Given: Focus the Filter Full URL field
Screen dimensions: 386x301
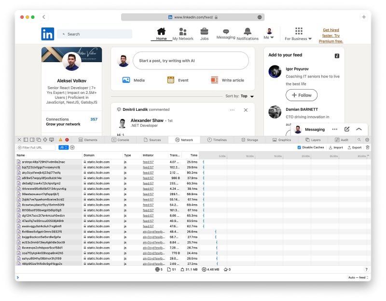Looking at the screenshot, I should 36,147.
